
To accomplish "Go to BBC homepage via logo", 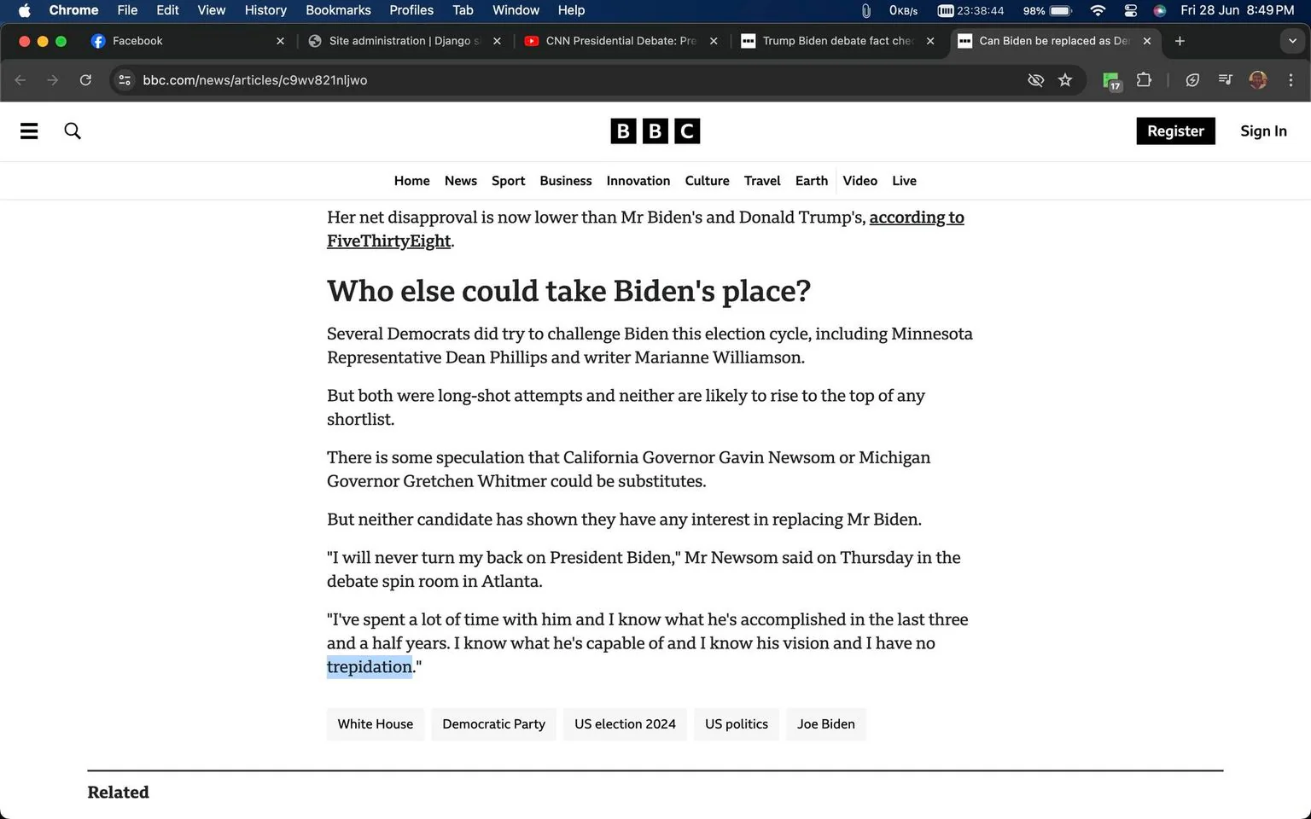I will point(655,131).
